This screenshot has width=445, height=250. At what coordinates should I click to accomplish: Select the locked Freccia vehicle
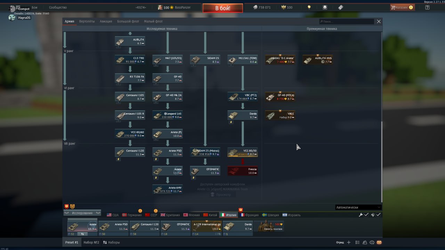243,171
